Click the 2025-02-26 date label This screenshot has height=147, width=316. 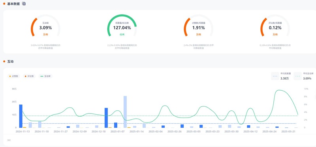(x=175, y=132)
